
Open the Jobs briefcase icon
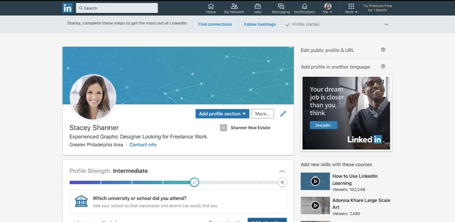click(257, 6)
